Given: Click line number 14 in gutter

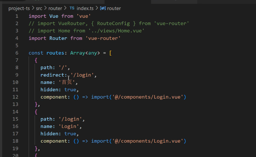Looking at the screenshot, I should (15, 112).
